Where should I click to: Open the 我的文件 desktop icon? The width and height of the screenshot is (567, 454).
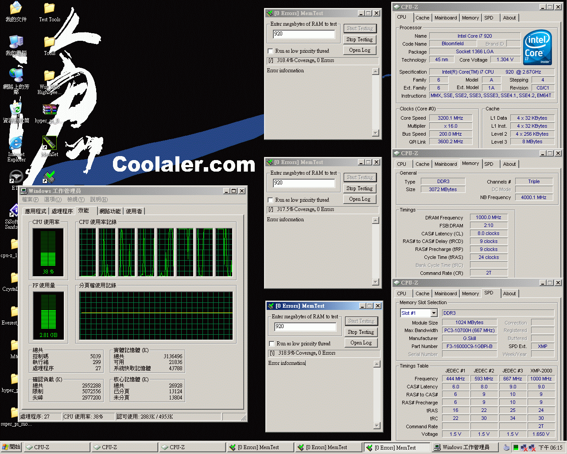click(x=16, y=8)
